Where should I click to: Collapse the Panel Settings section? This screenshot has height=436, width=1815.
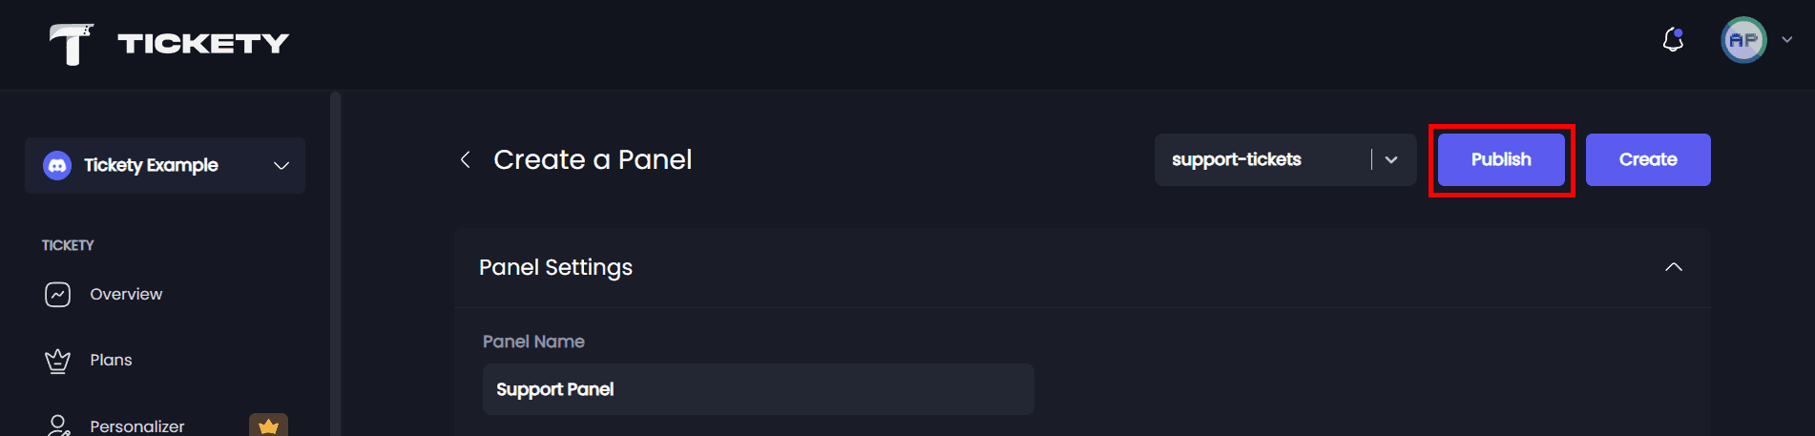tap(1673, 267)
